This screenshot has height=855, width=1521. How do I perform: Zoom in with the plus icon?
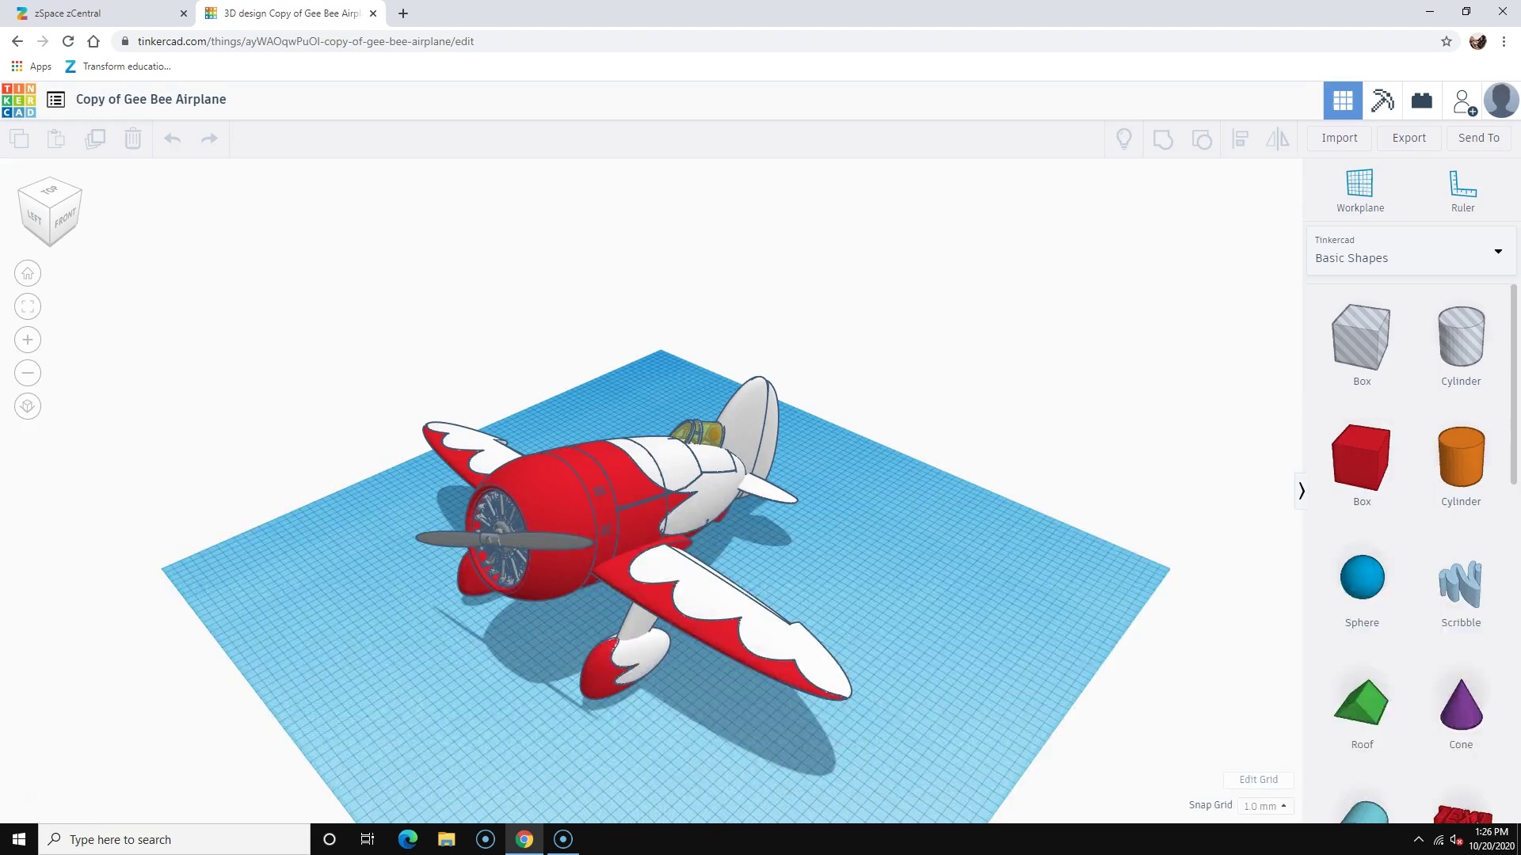(x=28, y=340)
